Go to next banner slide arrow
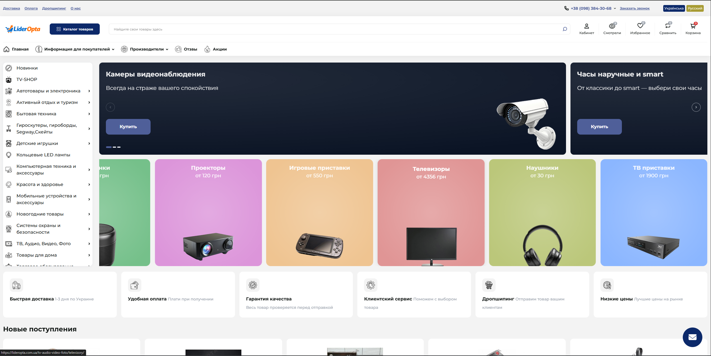 pos(696,107)
